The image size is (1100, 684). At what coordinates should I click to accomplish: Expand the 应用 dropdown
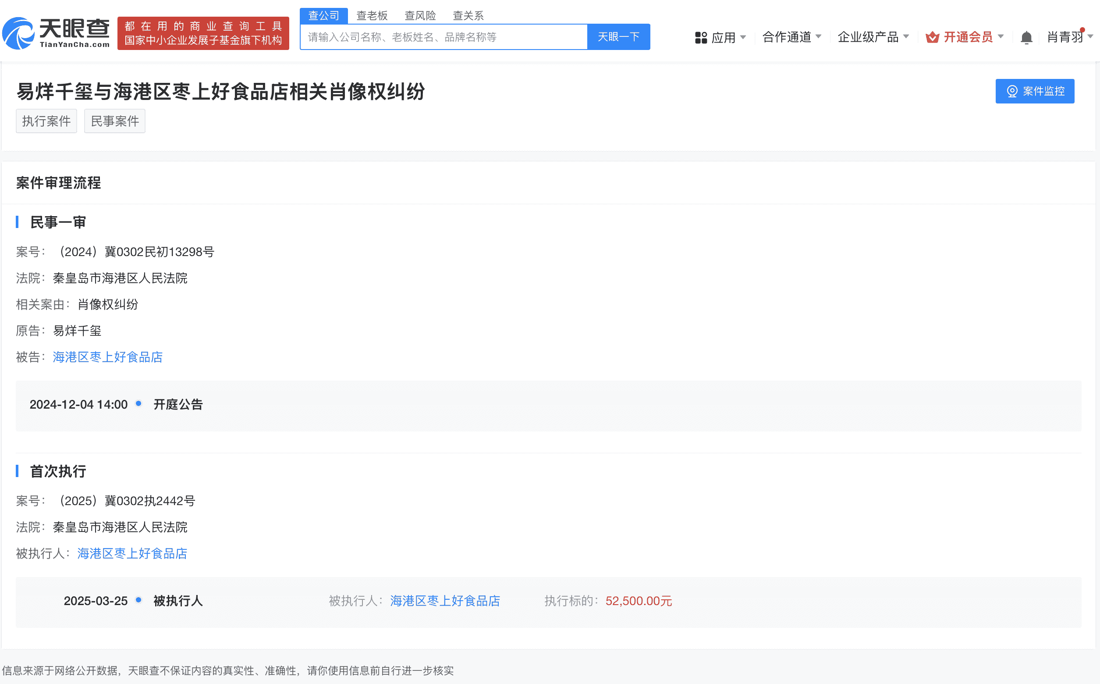(726, 37)
